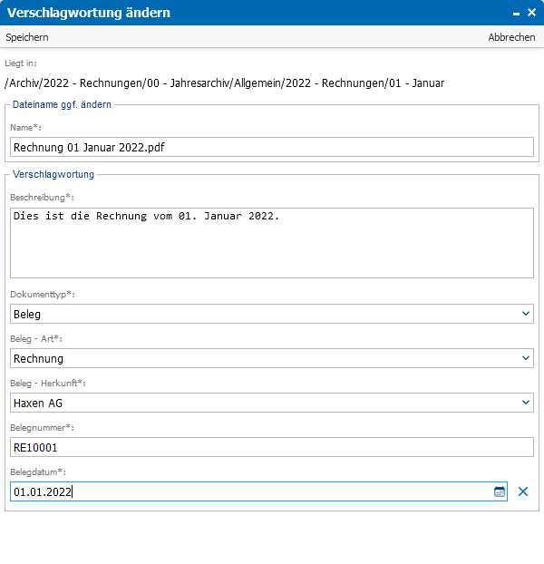Viewport: 544px width, 564px height.
Task: Click the Abbrechen menu item
Action: [511, 37]
